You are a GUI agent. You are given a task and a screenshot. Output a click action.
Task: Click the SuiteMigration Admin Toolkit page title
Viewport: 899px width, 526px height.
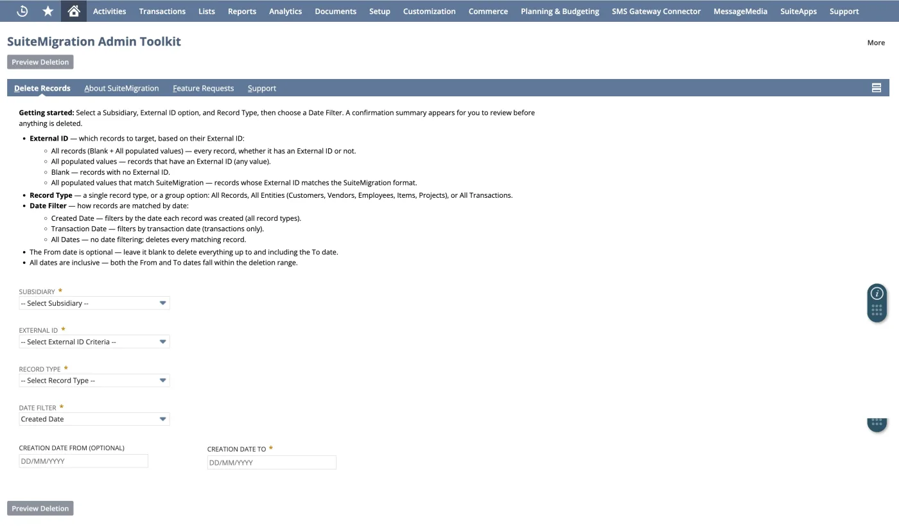(94, 41)
